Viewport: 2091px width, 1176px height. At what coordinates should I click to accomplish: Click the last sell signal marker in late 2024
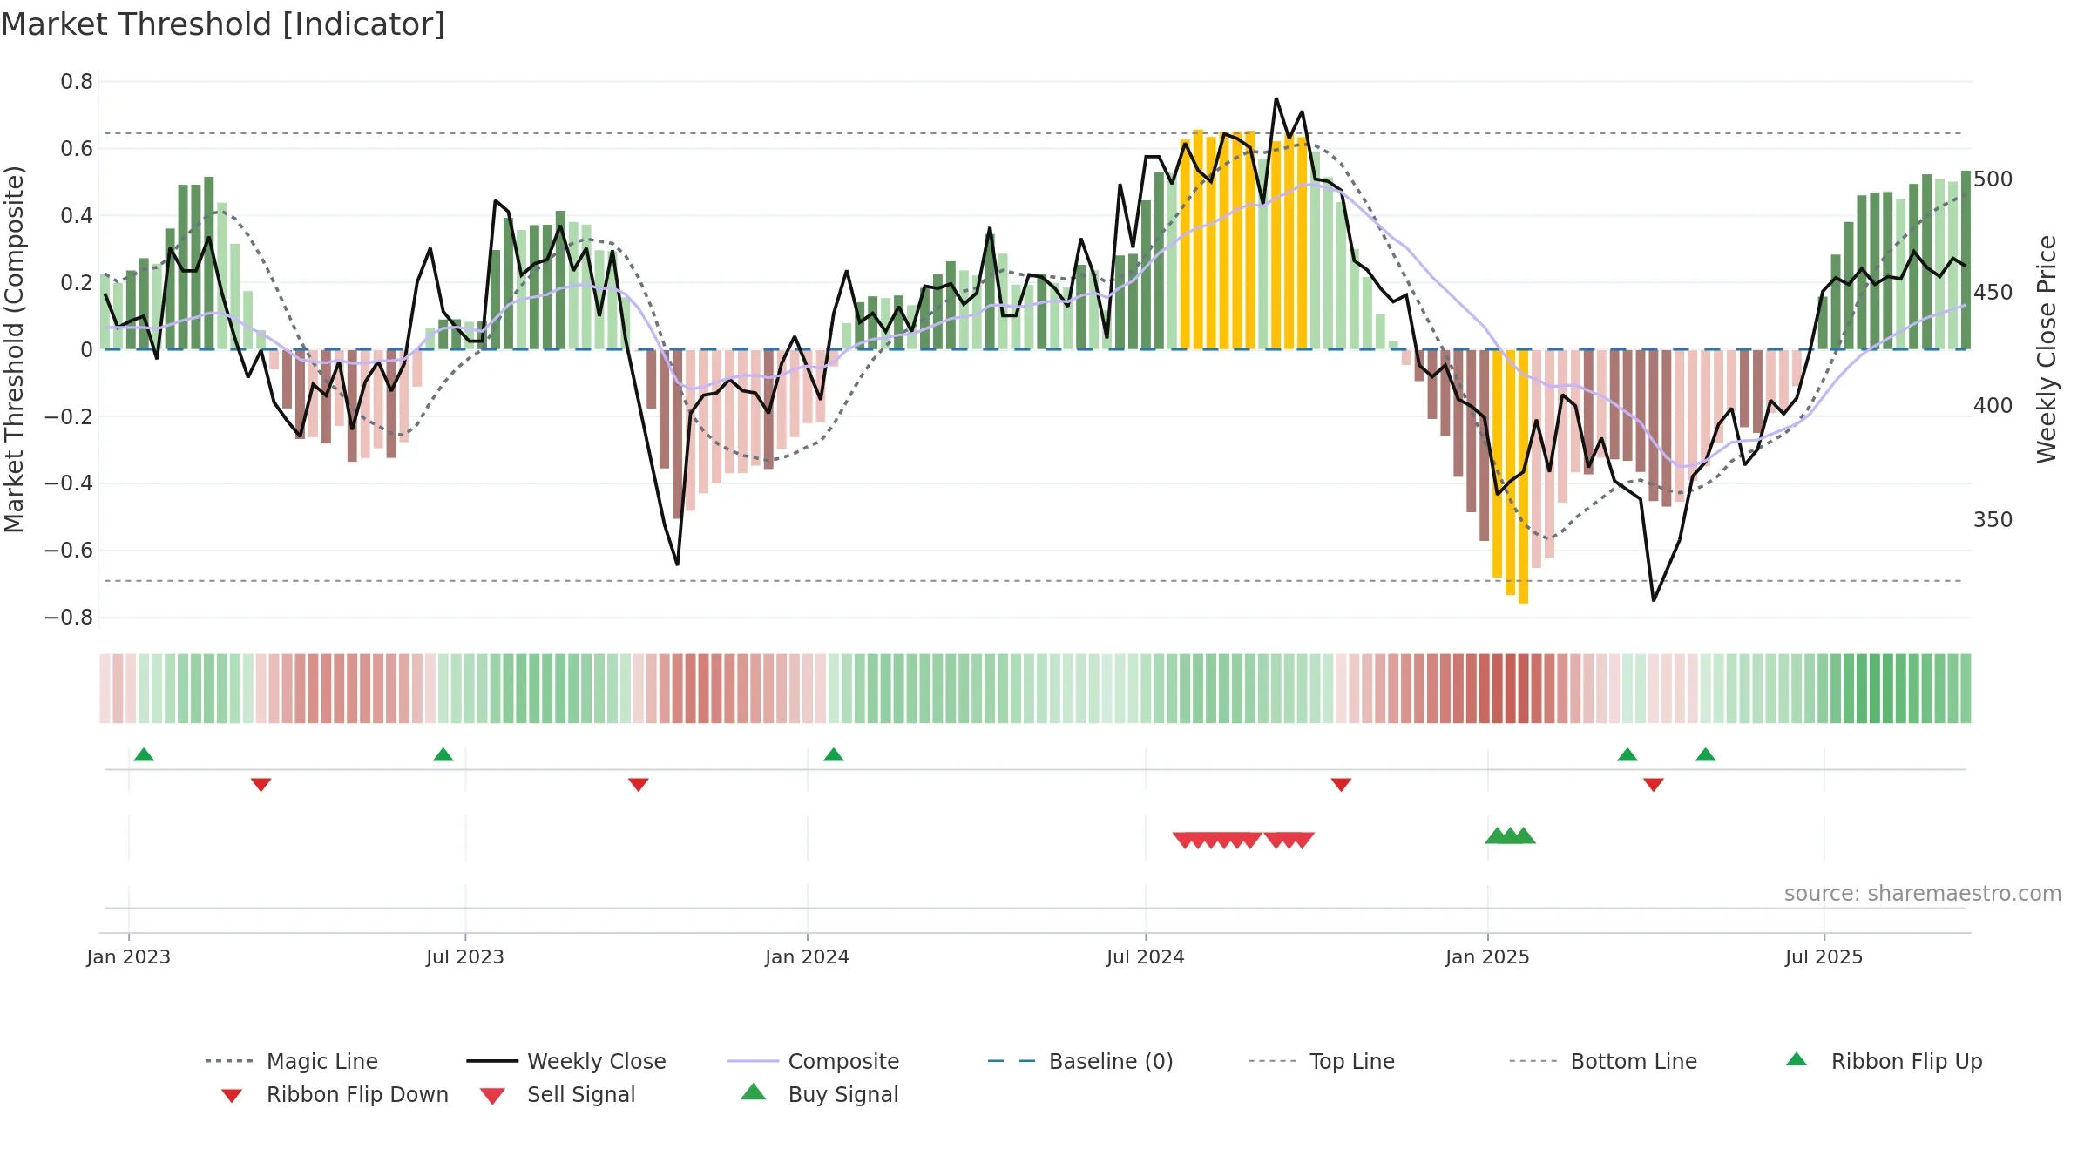(1303, 840)
